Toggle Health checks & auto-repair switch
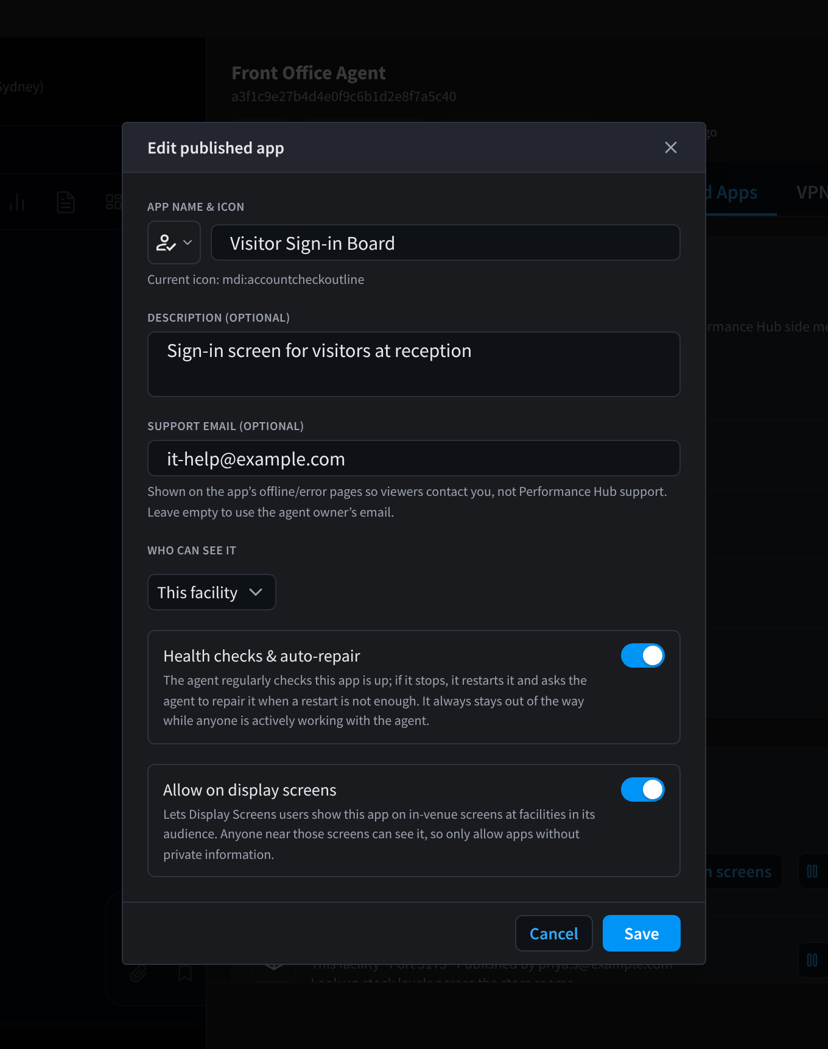828x1049 pixels. 642,655
